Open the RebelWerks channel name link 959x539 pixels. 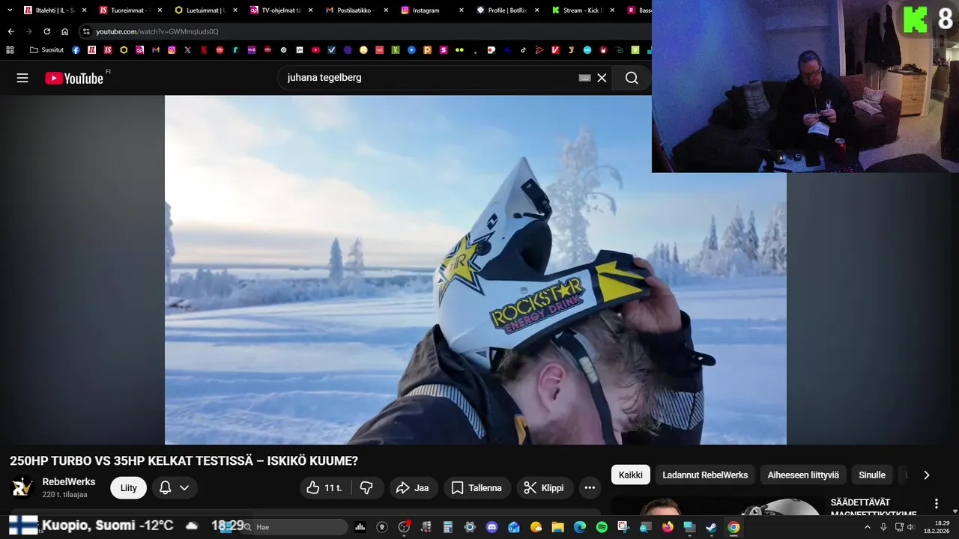click(x=69, y=482)
